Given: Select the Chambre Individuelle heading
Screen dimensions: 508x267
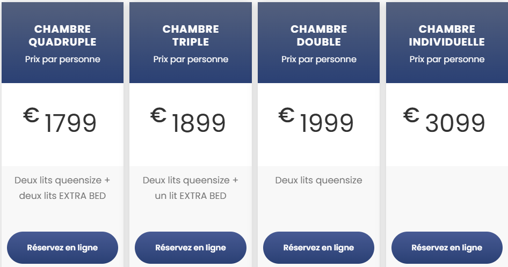Looking at the screenshot, I should click(x=447, y=35).
